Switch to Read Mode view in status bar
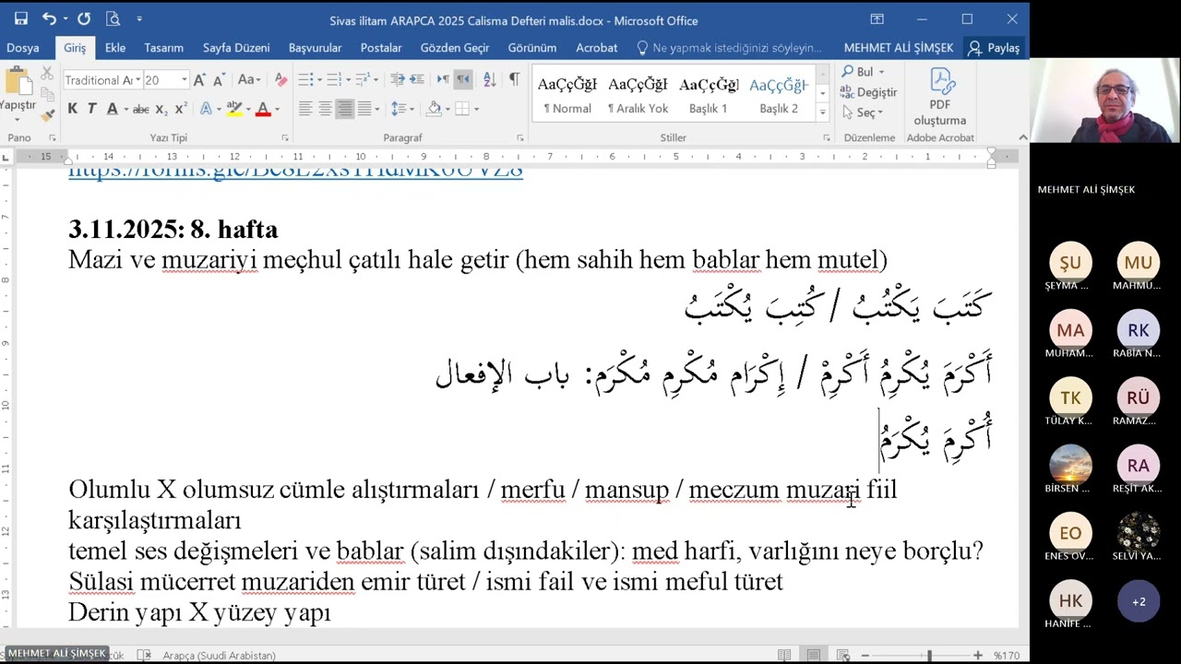Screen dimensions: 1181x664 tap(784, 655)
